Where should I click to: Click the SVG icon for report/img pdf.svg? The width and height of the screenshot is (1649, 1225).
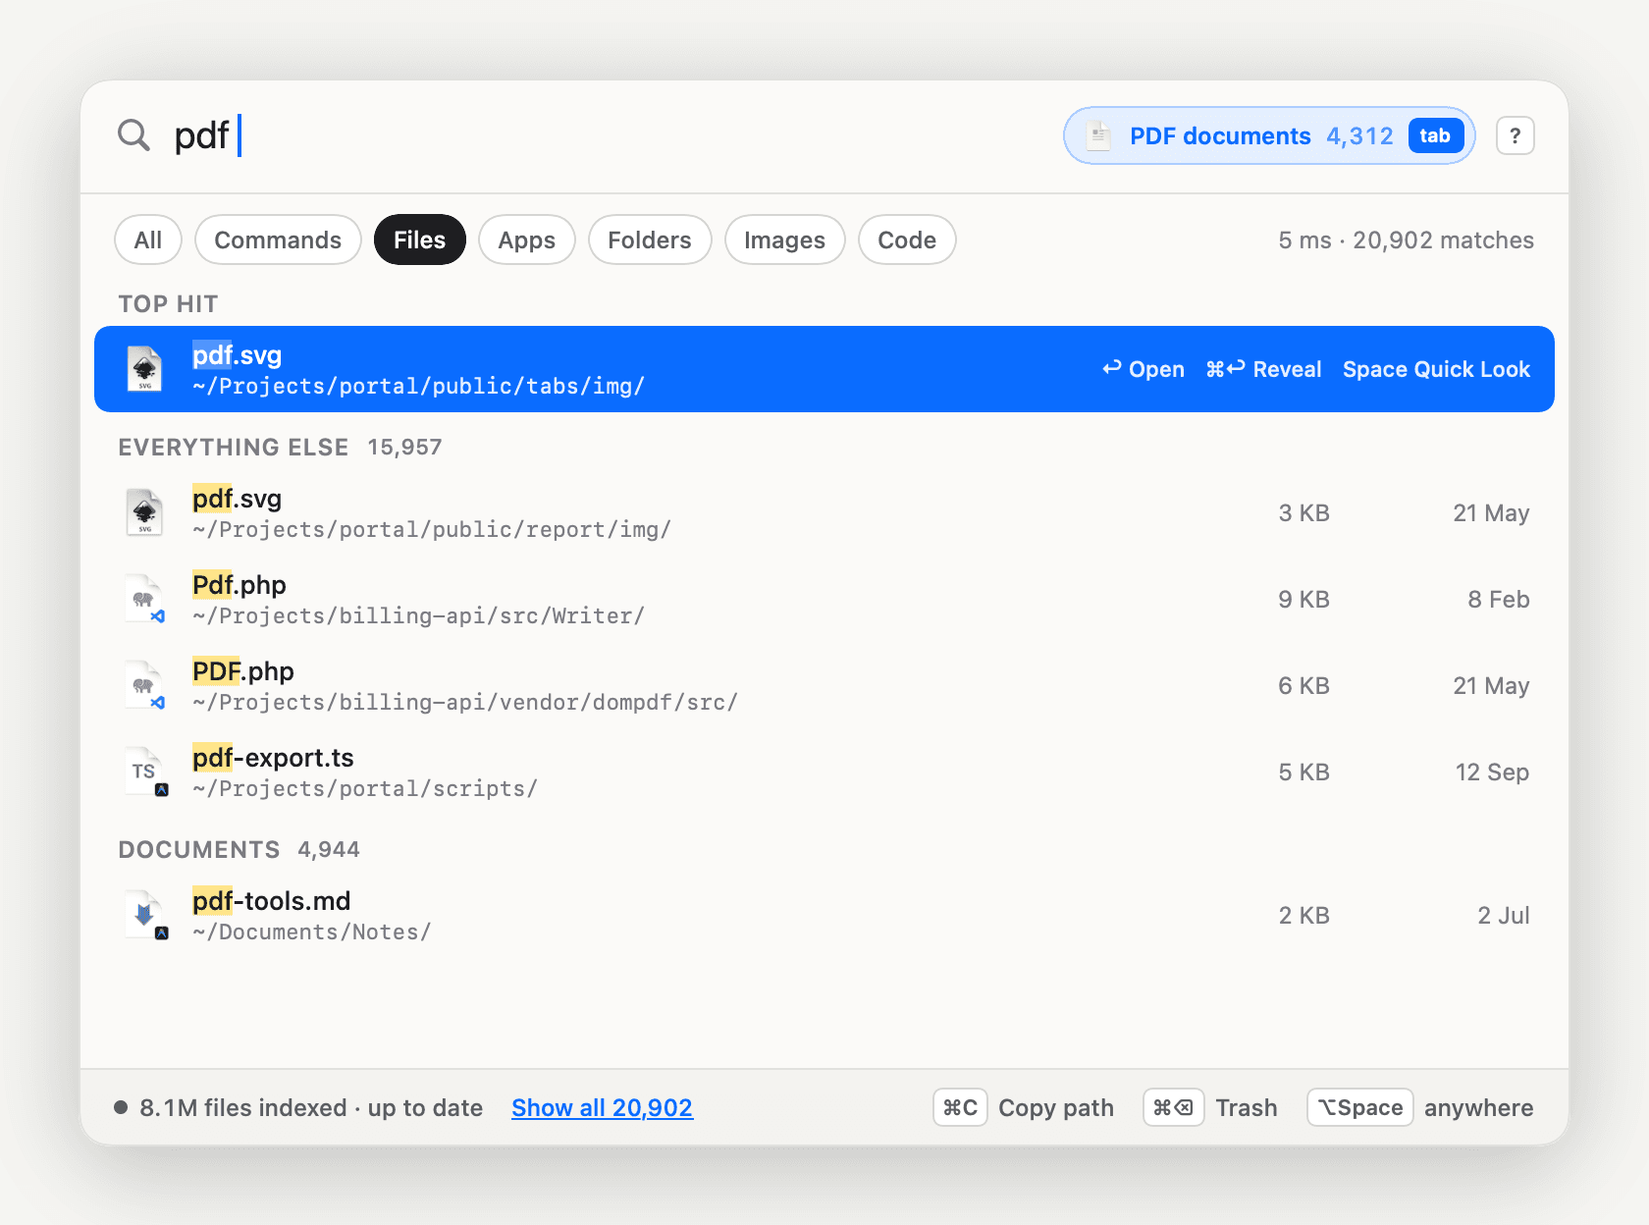tap(145, 512)
